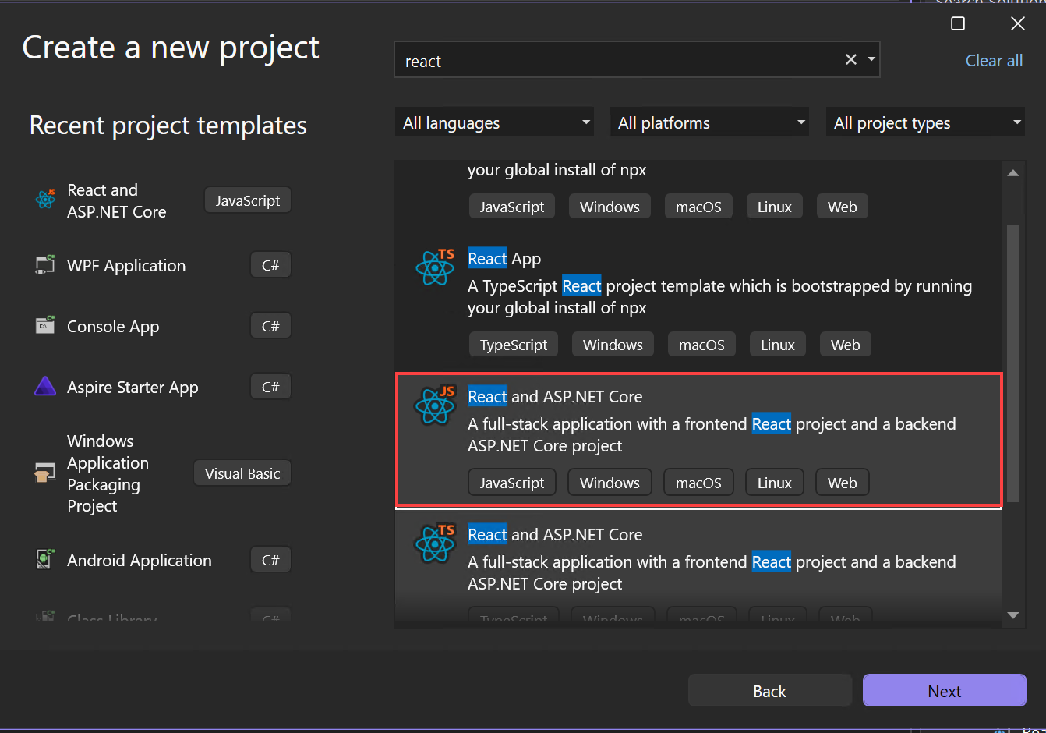This screenshot has width=1046, height=733.
Task: Open the All languages dropdown
Action: point(494,122)
